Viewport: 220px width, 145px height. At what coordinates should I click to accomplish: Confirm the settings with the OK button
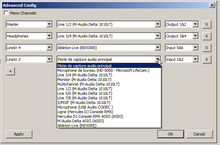point(171,134)
